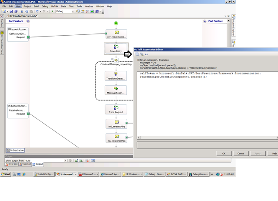Select the rcv_responseMsg receive shape
This screenshot has height=201, width=278.
[x=116, y=138]
